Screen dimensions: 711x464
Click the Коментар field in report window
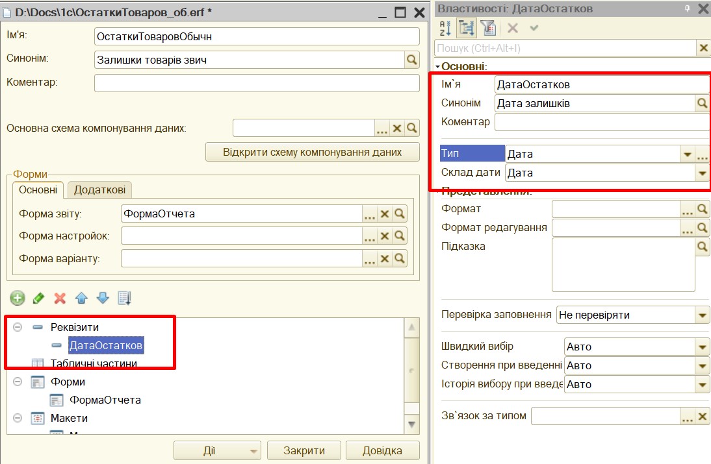tap(257, 83)
